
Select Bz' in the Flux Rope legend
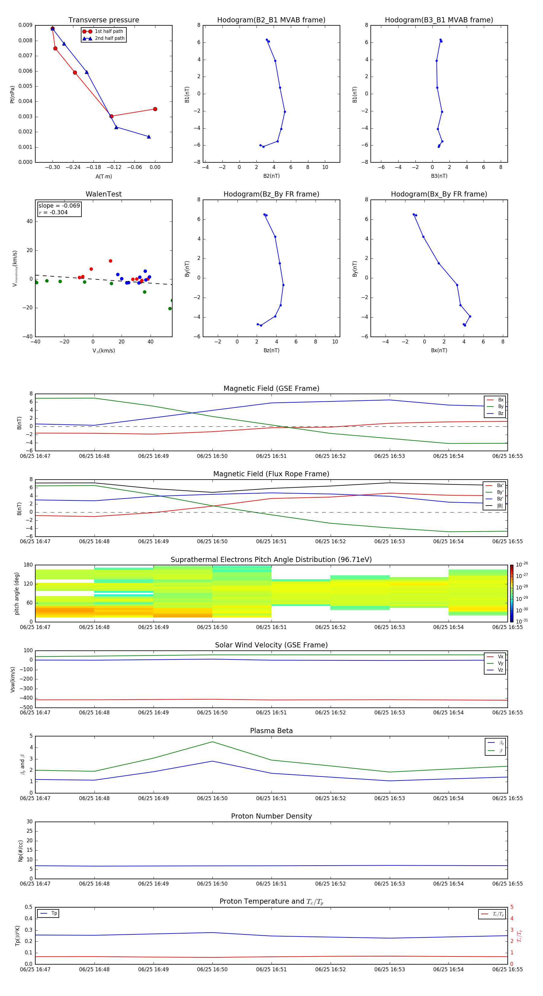click(494, 499)
